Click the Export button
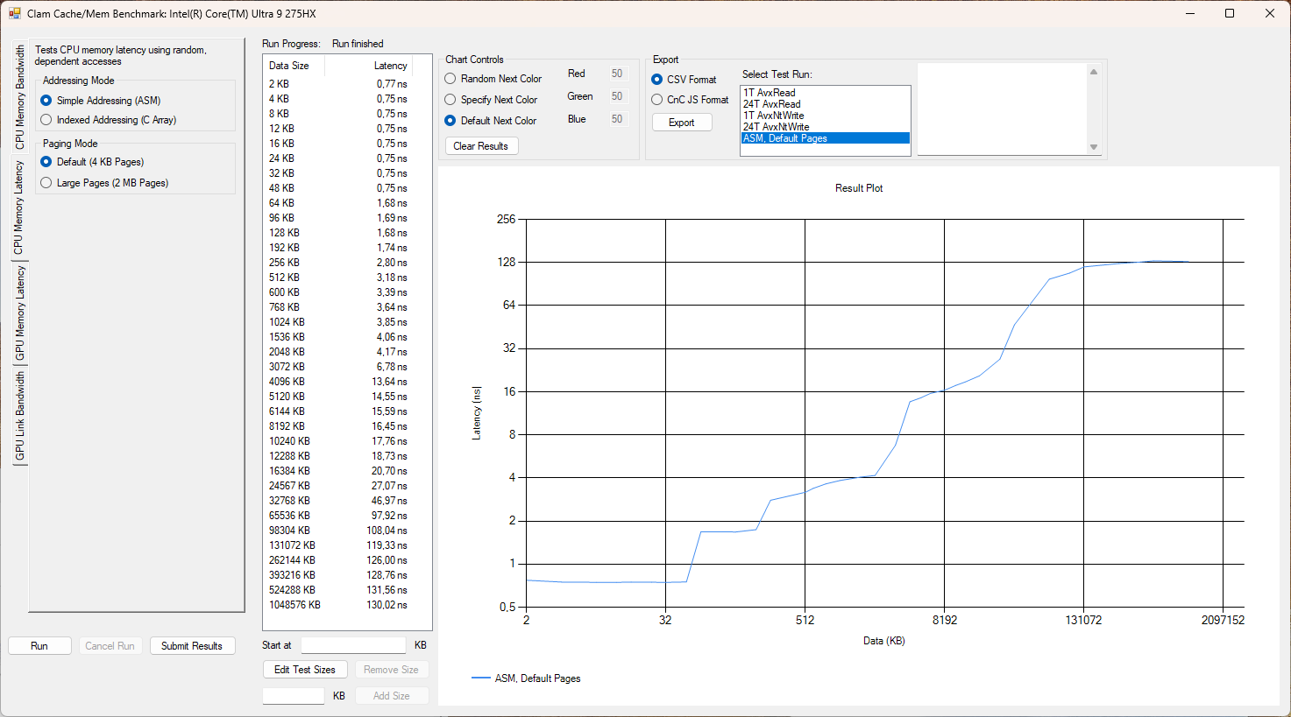The image size is (1291, 717). pos(682,123)
